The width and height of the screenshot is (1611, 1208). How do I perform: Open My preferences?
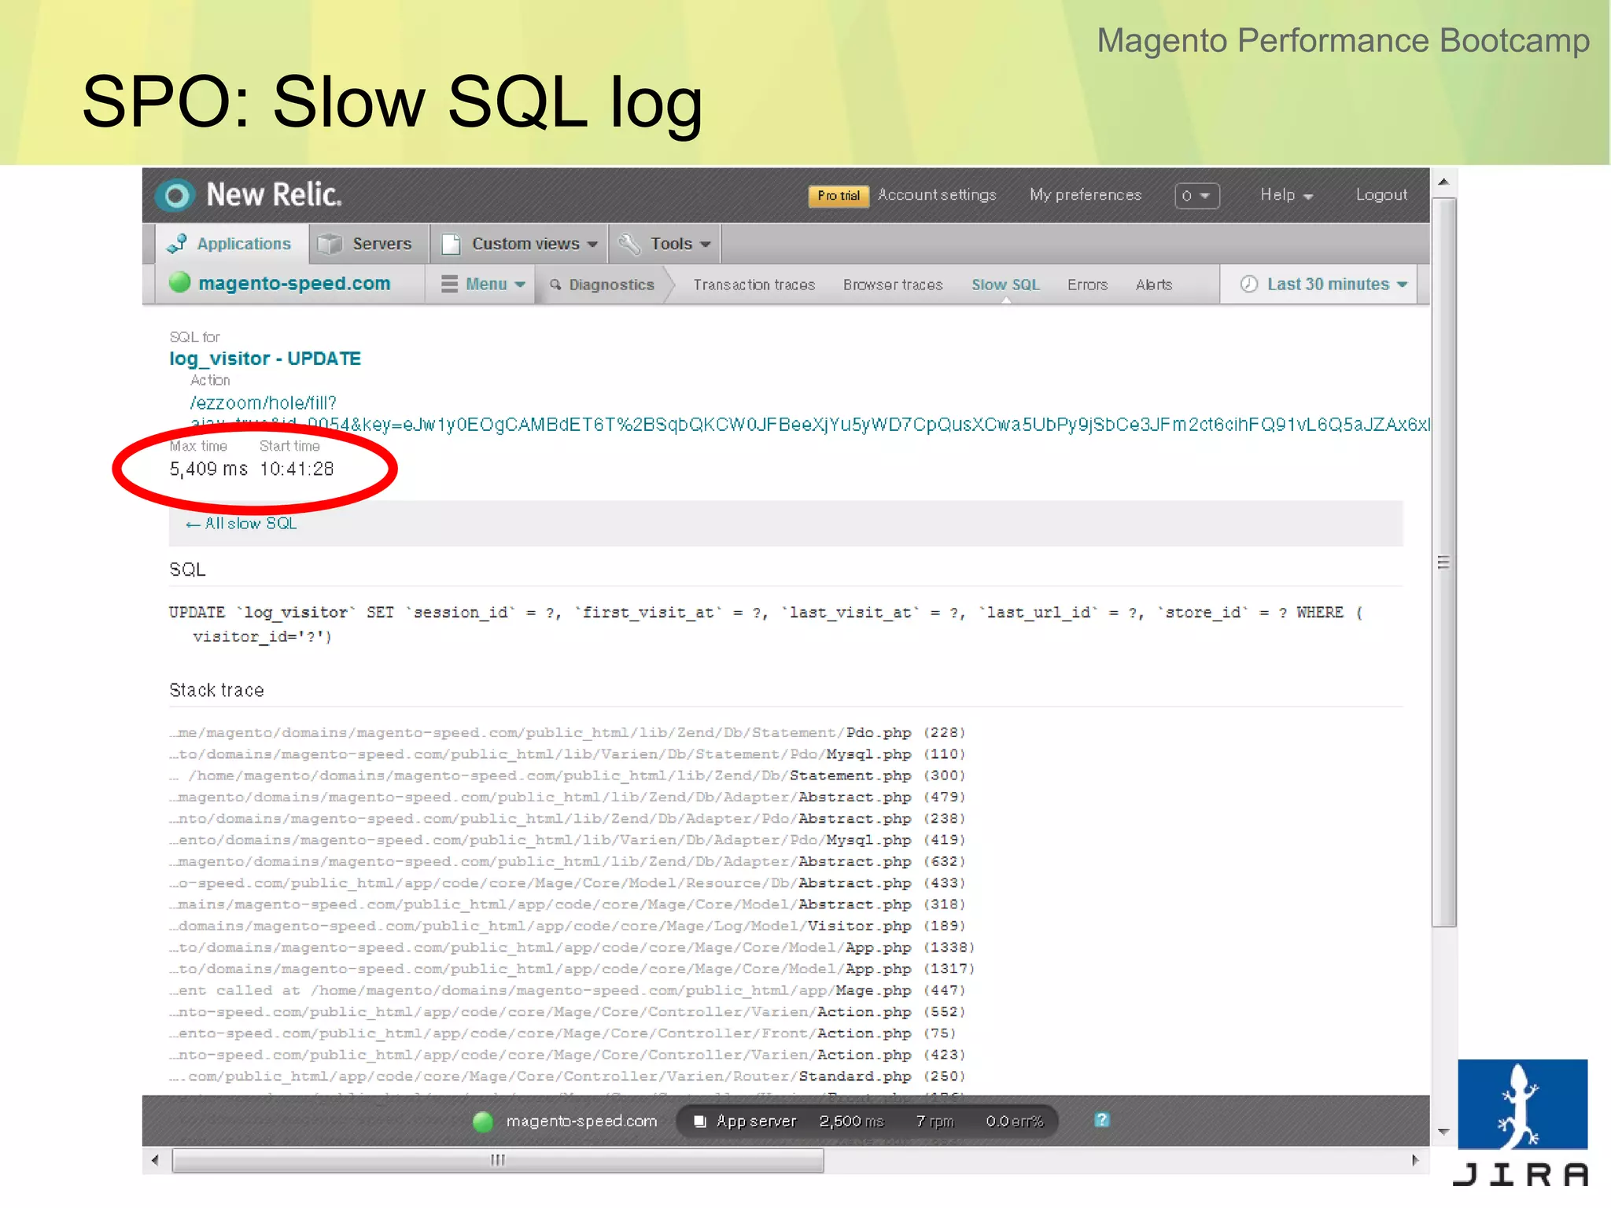pyautogui.click(x=1086, y=194)
